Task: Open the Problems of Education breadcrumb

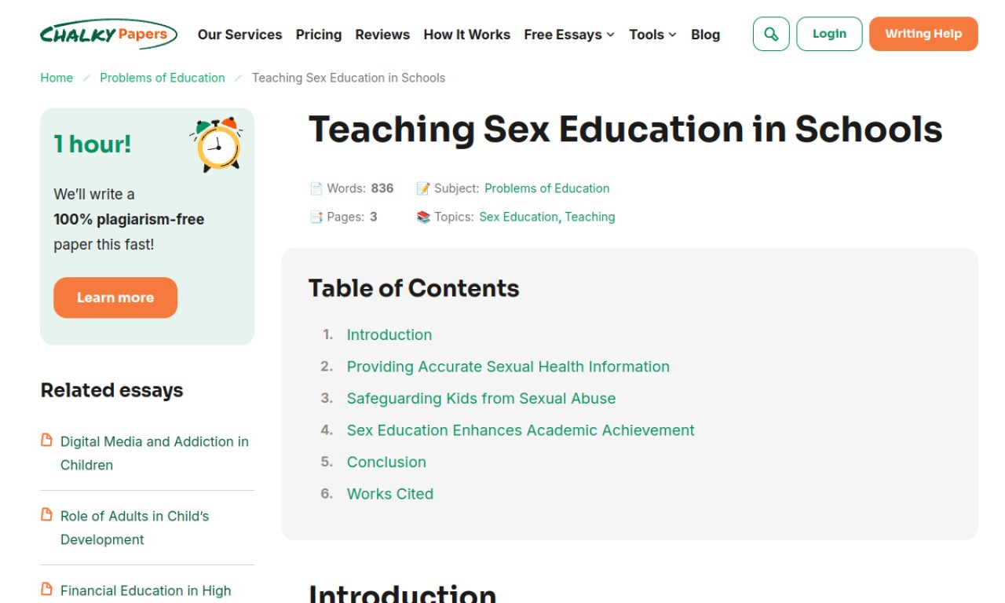Action: (162, 78)
